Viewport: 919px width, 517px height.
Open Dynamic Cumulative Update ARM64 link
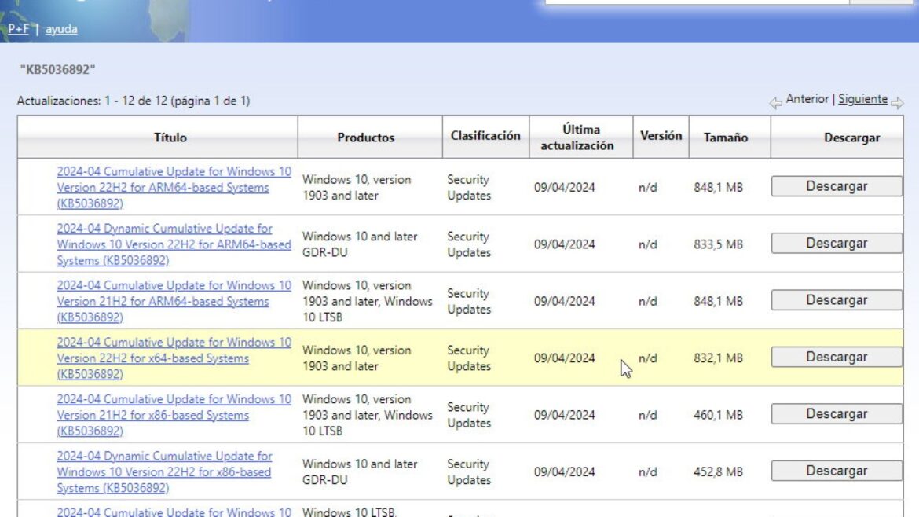click(x=174, y=244)
